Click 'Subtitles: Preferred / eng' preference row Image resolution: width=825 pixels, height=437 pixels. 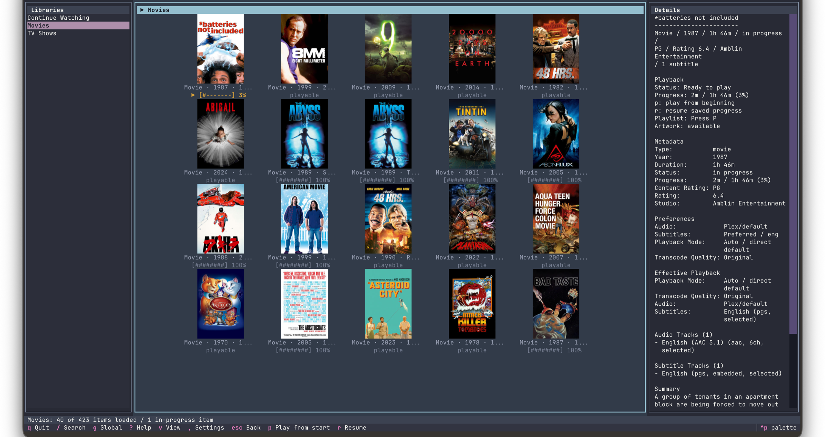716,234
